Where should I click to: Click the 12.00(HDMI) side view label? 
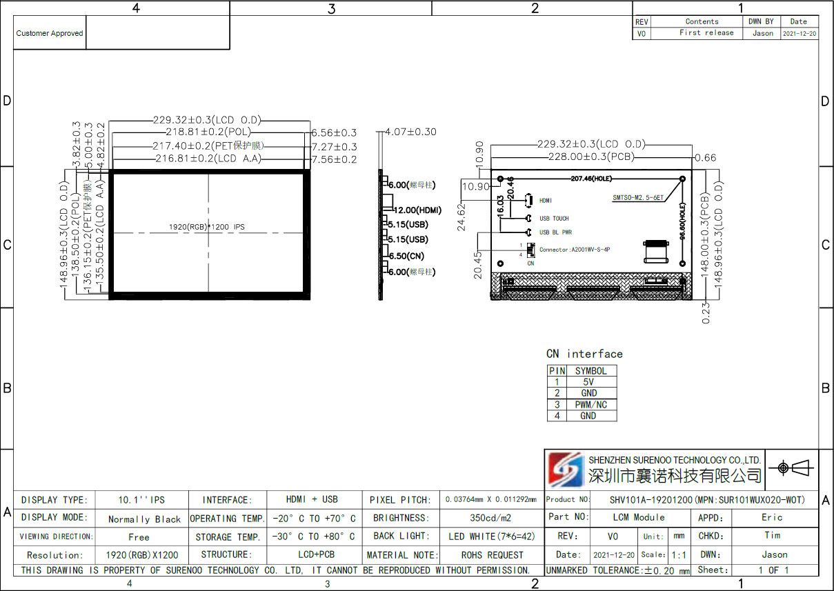pyautogui.click(x=417, y=210)
